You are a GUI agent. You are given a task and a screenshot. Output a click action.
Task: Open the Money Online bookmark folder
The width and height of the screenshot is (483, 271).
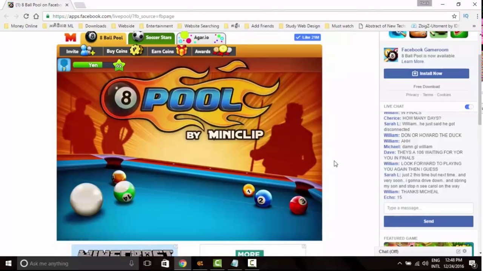pos(21,26)
